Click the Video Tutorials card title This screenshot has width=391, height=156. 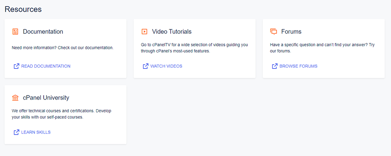[x=172, y=32]
